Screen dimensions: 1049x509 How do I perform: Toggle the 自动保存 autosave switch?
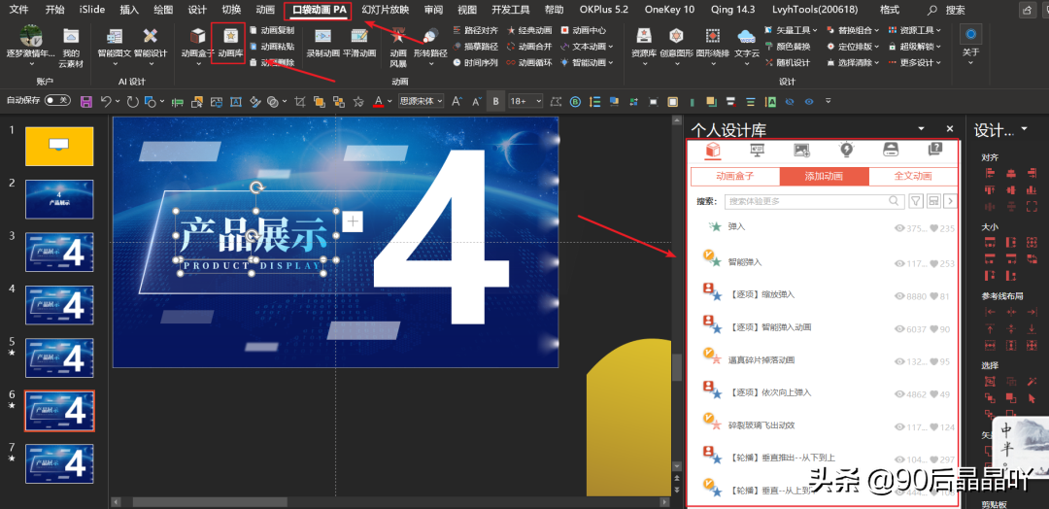click(x=57, y=101)
